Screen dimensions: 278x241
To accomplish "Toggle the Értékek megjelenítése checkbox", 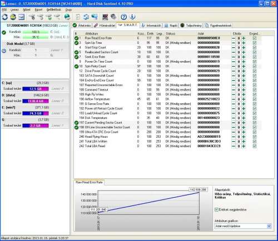I will (x=216, y=210).
